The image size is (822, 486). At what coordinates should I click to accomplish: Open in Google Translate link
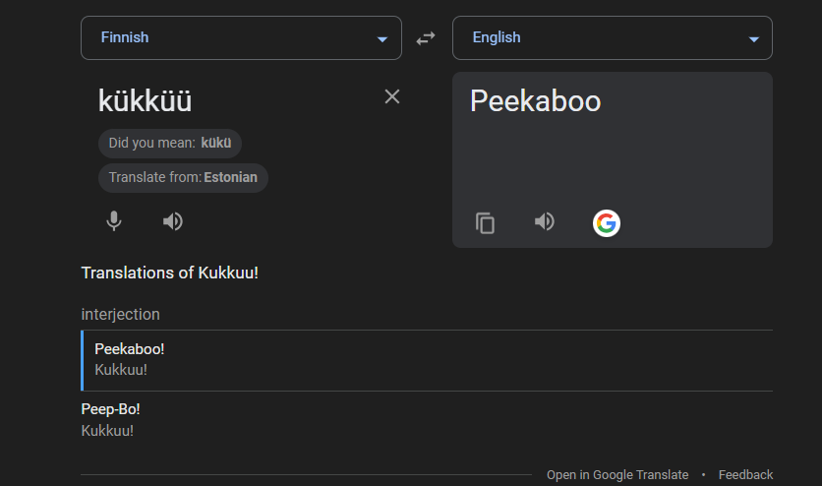pyautogui.click(x=617, y=475)
